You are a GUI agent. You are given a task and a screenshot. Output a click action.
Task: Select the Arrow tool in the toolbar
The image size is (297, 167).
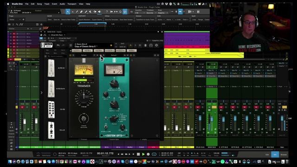68,12
